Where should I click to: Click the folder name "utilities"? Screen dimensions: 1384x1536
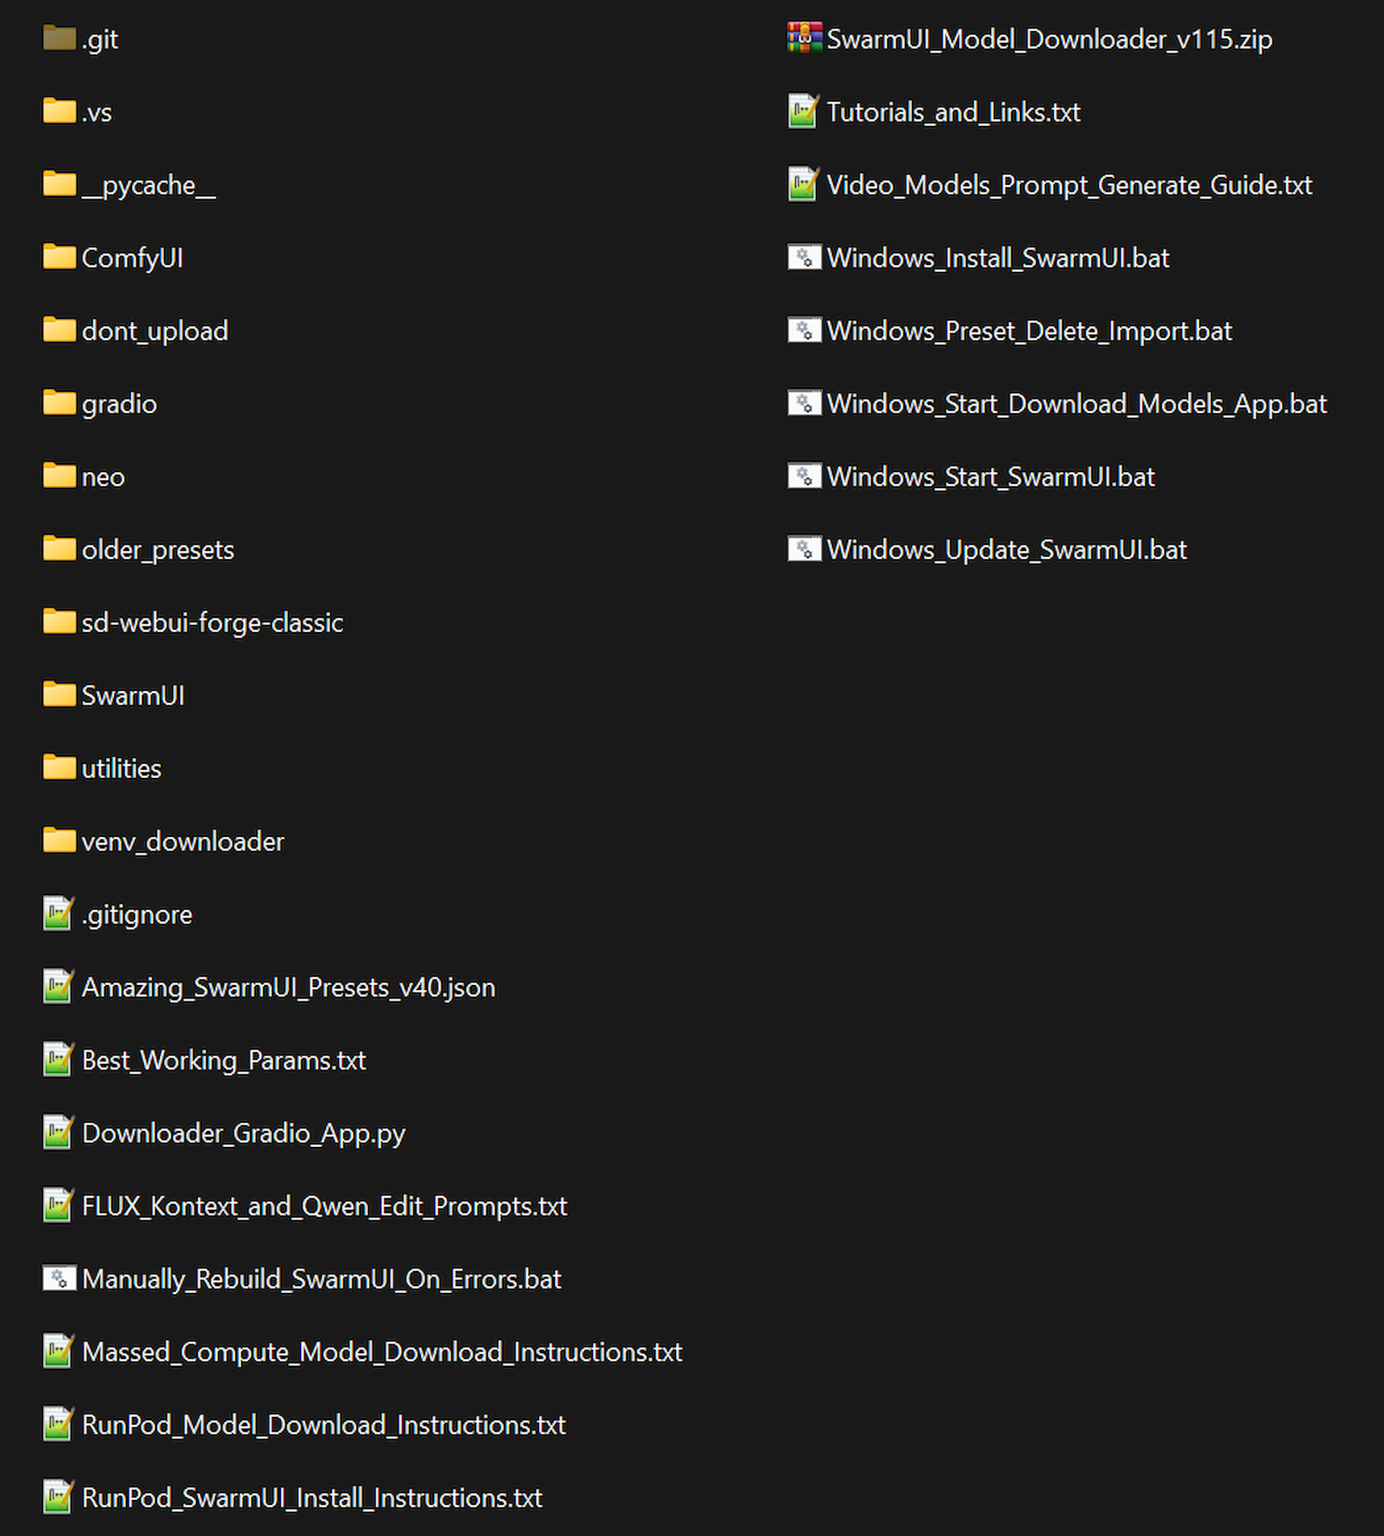[122, 769]
